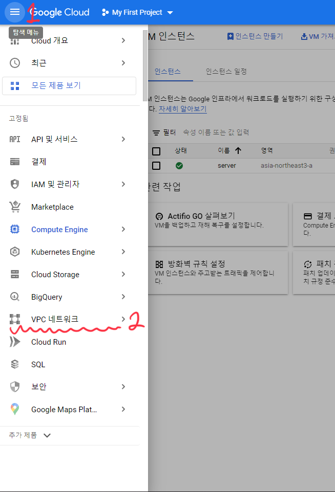
Task: Click the asia-northeast3-a zone cell
Action: pyautogui.click(x=286, y=166)
